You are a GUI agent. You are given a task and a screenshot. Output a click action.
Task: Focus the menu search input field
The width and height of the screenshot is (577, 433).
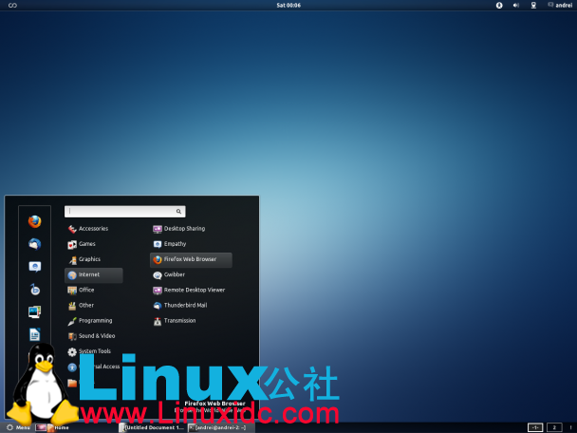pos(124,212)
